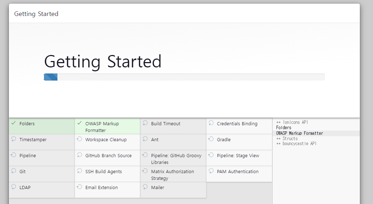Click the '** Structs' log line
373x204 pixels.
(287, 138)
